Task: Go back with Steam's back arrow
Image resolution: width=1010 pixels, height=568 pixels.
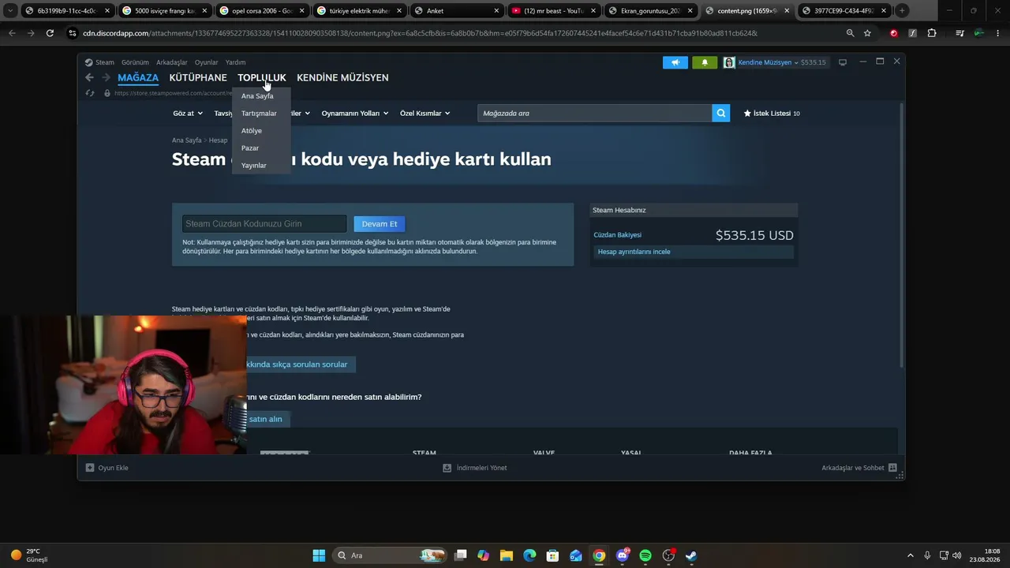Action: pyautogui.click(x=89, y=77)
